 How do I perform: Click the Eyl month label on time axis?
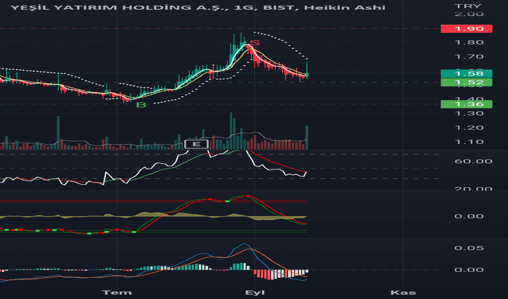point(255,292)
